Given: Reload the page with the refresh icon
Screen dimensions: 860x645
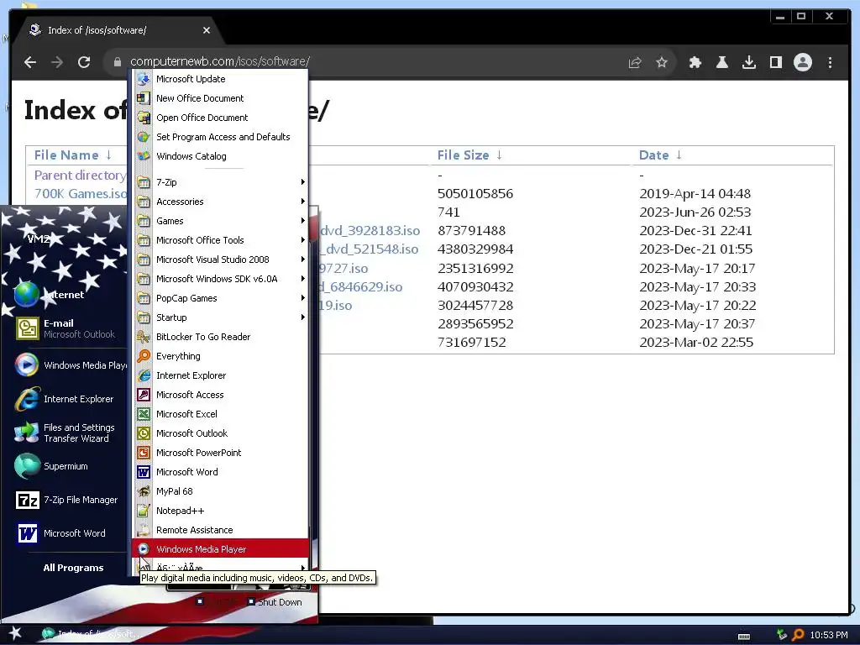Looking at the screenshot, I should click(x=84, y=62).
